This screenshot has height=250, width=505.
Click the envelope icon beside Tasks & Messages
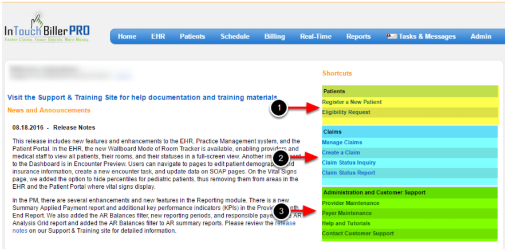[392, 36]
